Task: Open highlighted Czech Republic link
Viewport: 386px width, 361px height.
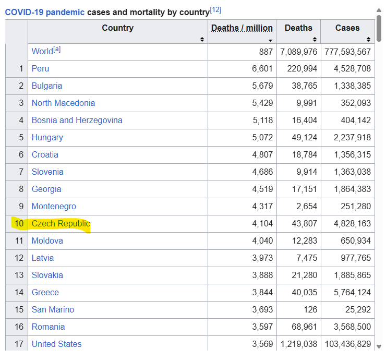Action: click(x=61, y=224)
